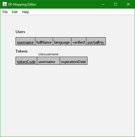Viewport: 135px width, 137px height.
Task: Select the verified column cell
Action: 79,41
